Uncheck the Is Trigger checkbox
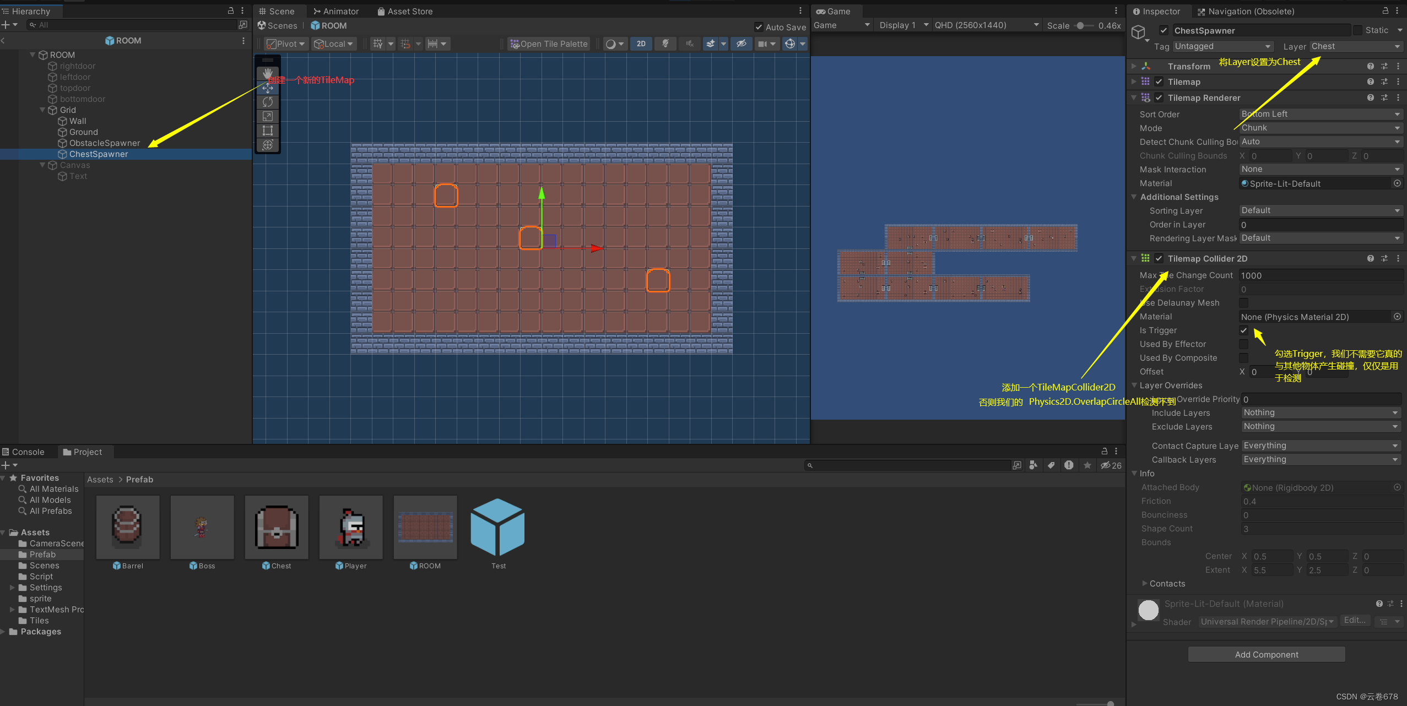This screenshot has width=1407, height=706. [1243, 330]
